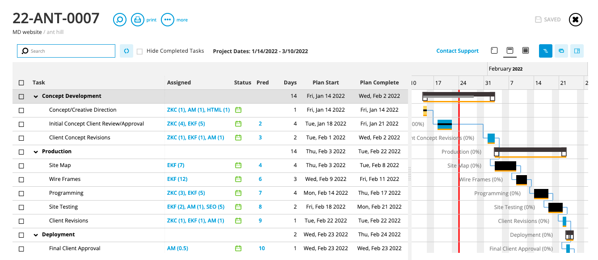Open the Contact Support link
The width and height of the screenshot is (598, 260).
457,51
